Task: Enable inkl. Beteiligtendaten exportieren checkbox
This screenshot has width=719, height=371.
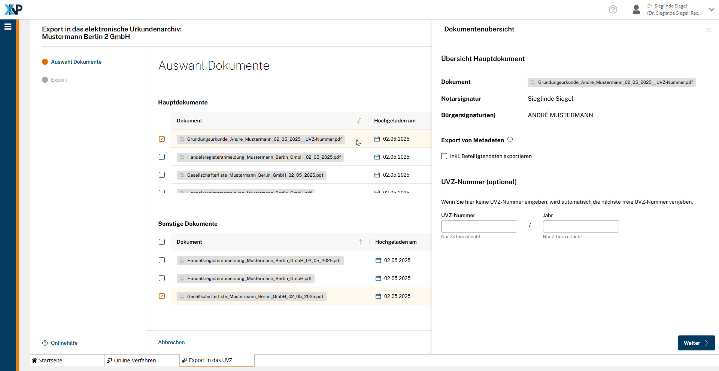Action: (444, 156)
